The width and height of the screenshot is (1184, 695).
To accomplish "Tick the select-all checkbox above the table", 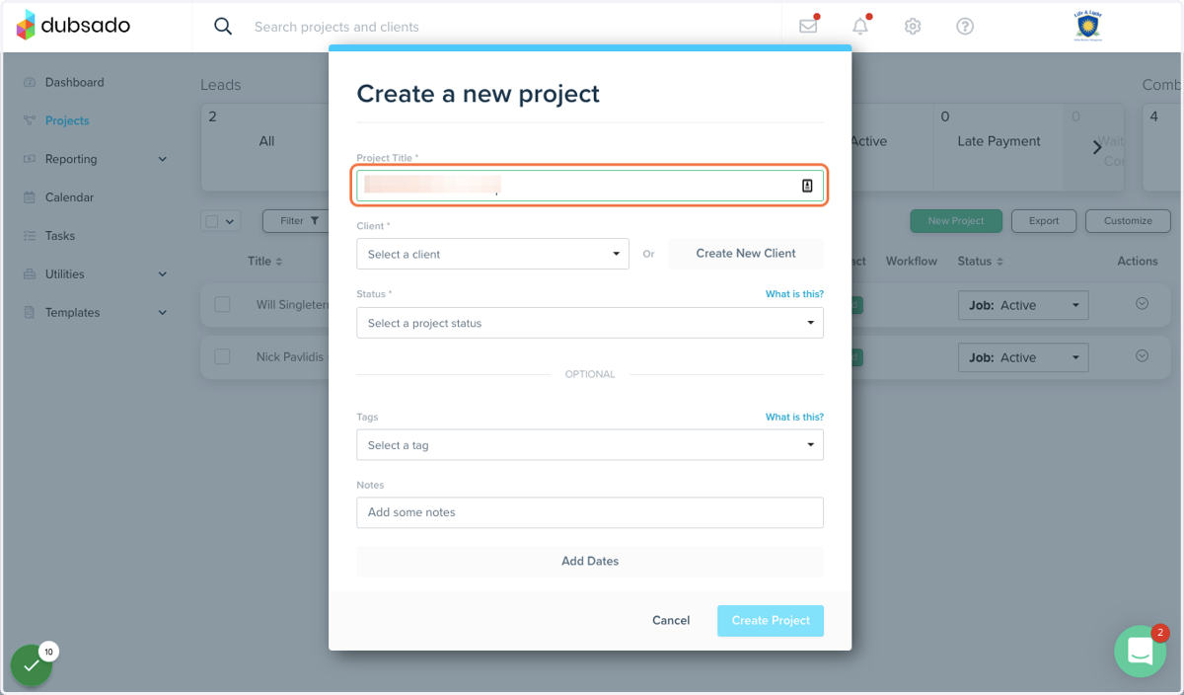I will 212,221.
